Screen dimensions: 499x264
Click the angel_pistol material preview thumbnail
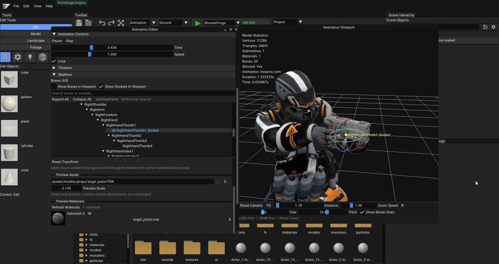(x=58, y=219)
